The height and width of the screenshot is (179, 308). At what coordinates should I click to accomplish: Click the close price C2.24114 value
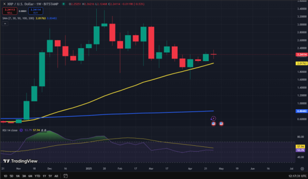click(x=114, y=4)
